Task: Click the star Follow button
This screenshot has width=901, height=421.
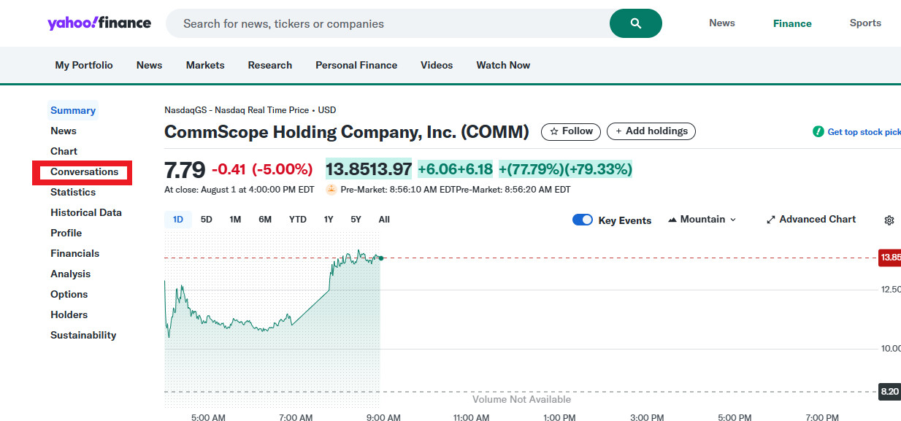Action: point(571,131)
